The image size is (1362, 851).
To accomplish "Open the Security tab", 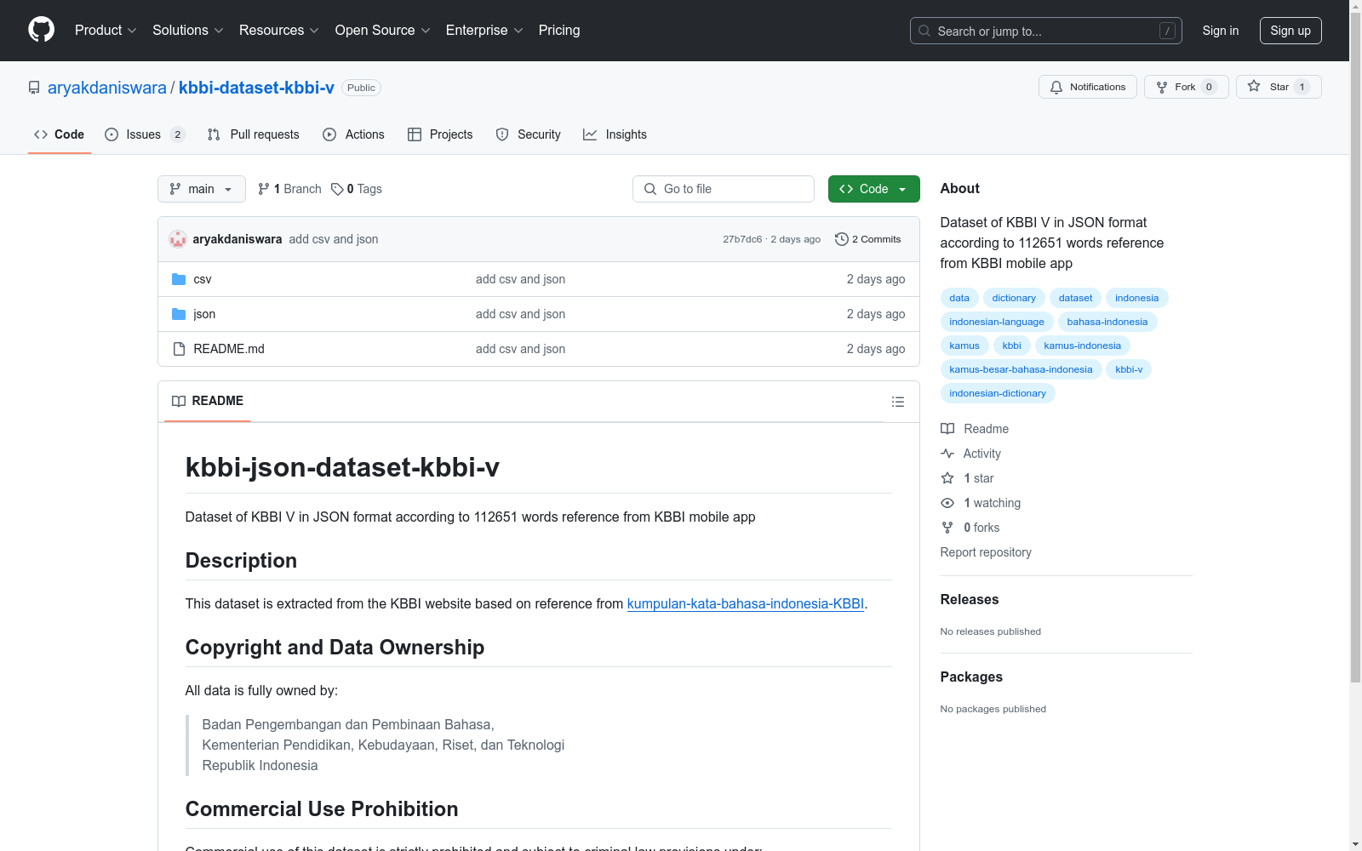I will (x=529, y=134).
